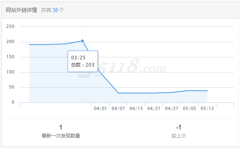Screen dimensions: 240x149
Task: Click the highlighted 03/25 data point
Action: pyautogui.click(x=82, y=41)
